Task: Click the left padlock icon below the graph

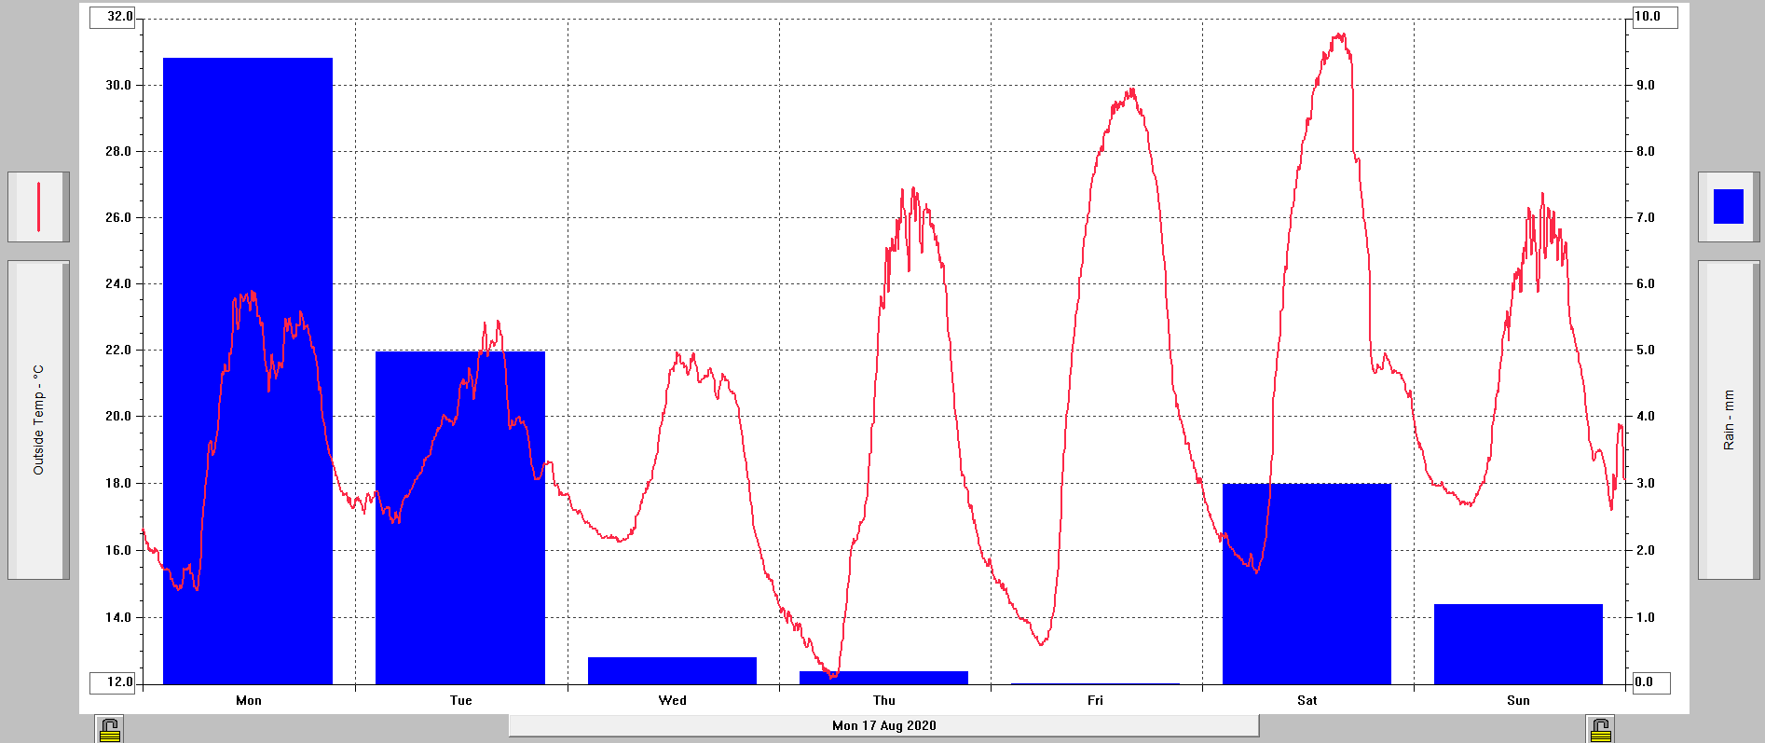Action: [x=109, y=729]
